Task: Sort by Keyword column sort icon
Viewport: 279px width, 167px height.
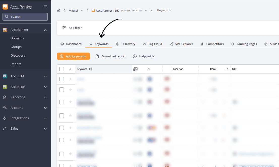Action: [90, 69]
